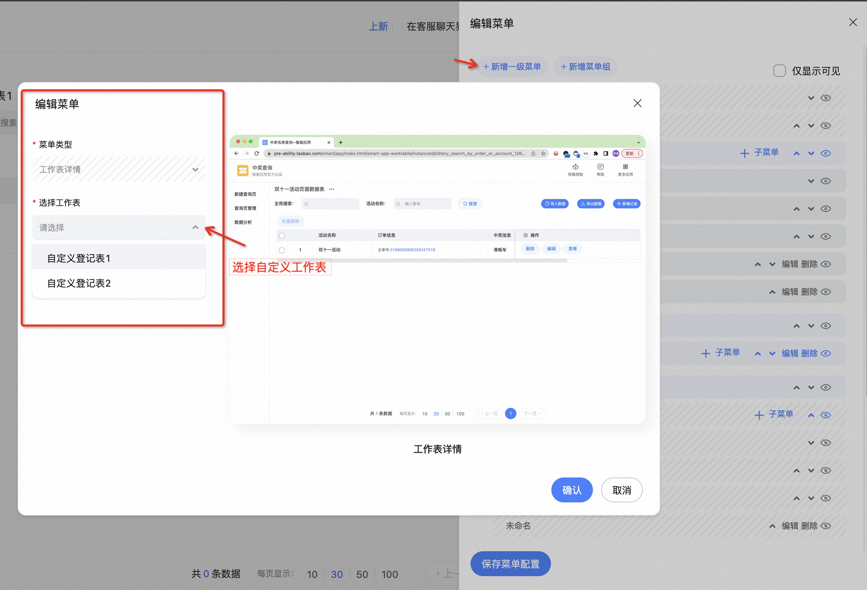The width and height of the screenshot is (867, 590).
Task: Add 子菜单 on row with 编辑 删除
Action: tap(720, 353)
